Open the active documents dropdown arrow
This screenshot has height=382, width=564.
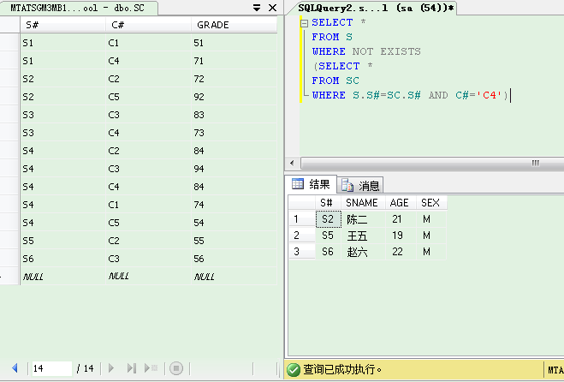[257, 8]
